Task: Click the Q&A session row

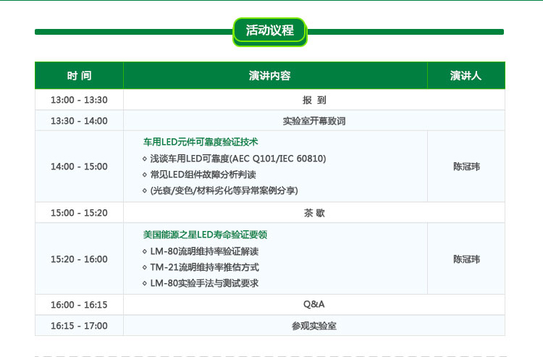Action: pyautogui.click(x=313, y=304)
